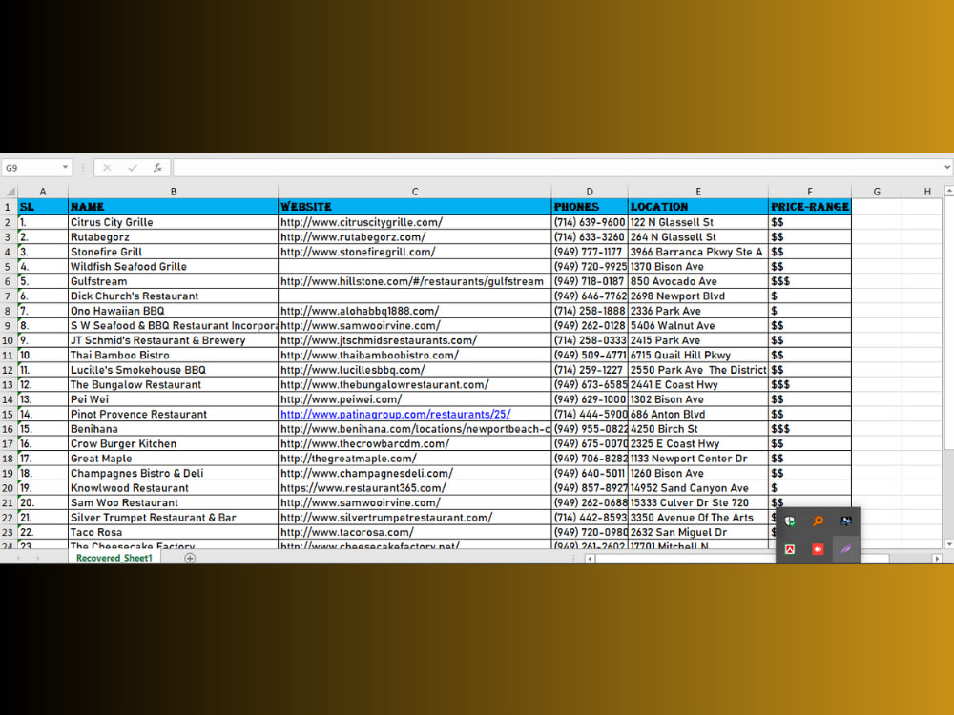Click horizontal scrollbar left arrow

pos(590,558)
